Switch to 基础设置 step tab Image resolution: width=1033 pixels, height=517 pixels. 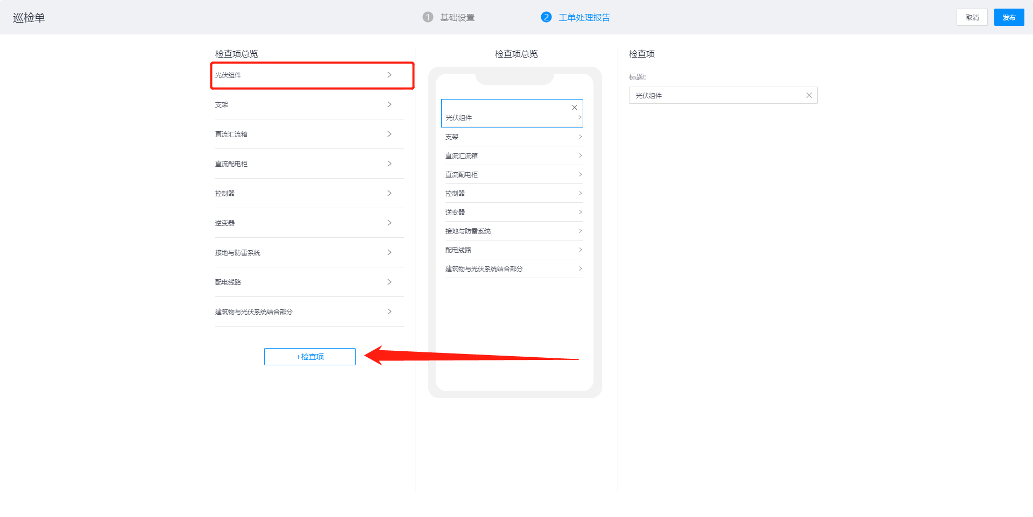point(457,18)
